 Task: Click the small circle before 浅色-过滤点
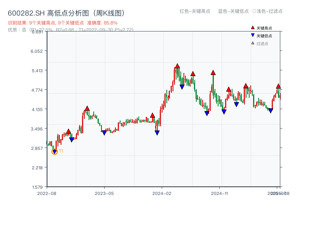(254, 11)
